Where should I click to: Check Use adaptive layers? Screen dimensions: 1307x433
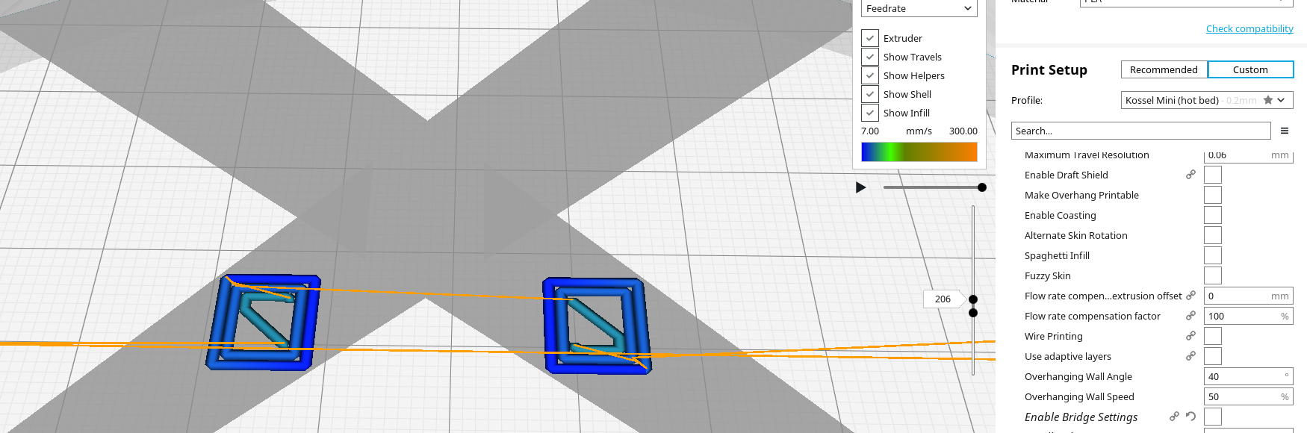click(1213, 356)
